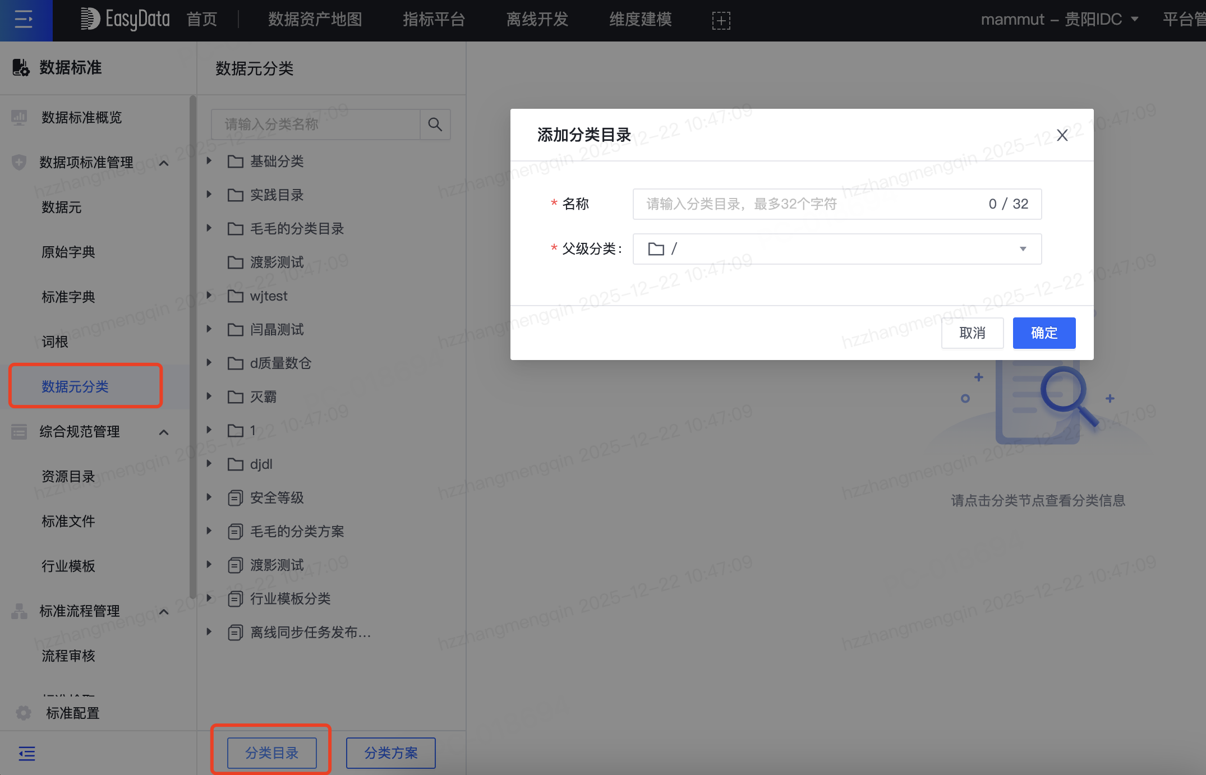Click the search magnifier icon for category name
Viewport: 1206px width, 775px height.
pyautogui.click(x=435, y=124)
